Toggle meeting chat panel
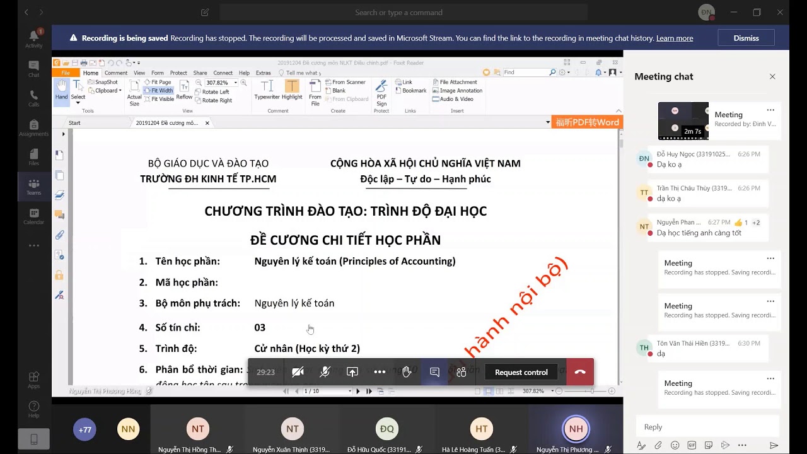 (434, 372)
